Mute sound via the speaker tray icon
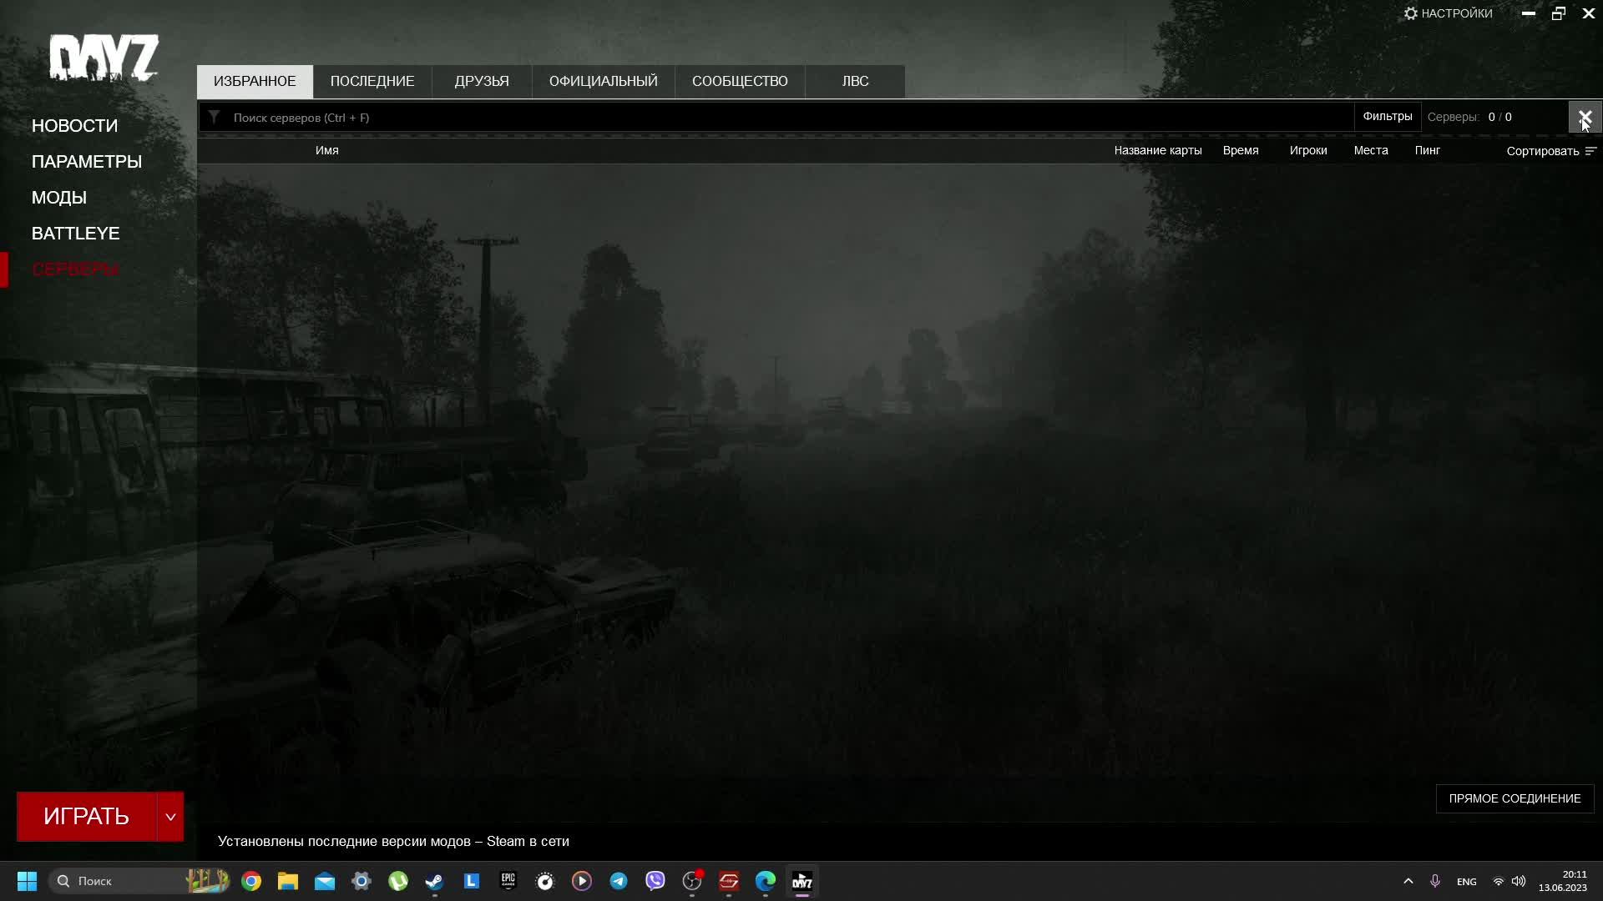The image size is (1603, 901). click(x=1517, y=881)
